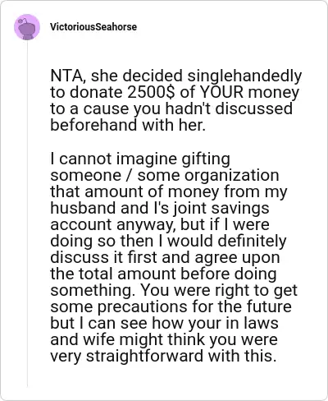Click the antenna on the avatar's Snoo head
This screenshot has width=328, height=401.
coord(22,21)
